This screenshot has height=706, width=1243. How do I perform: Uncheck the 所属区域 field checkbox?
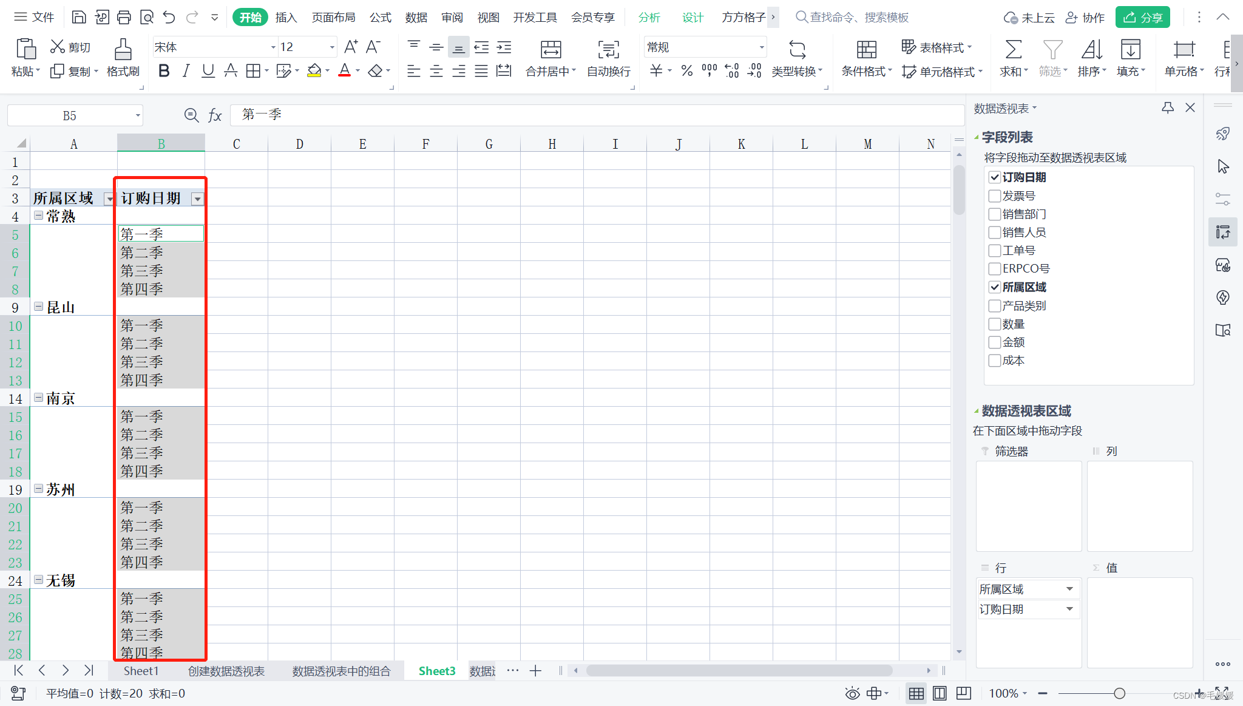(x=994, y=287)
